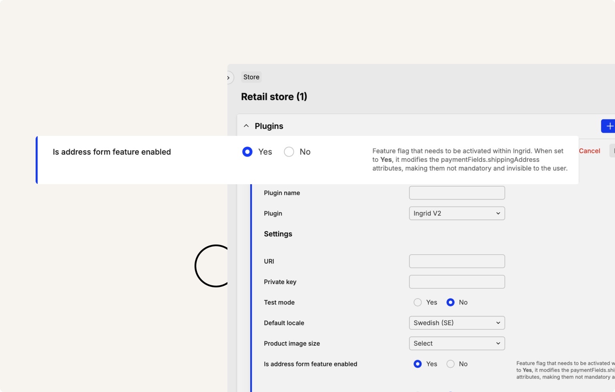Click into the Private key field
615x392 pixels.
point(456,282)
